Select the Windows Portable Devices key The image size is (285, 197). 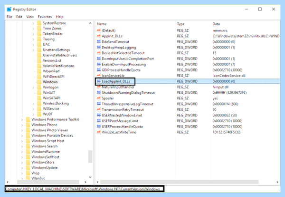[52, 136]
